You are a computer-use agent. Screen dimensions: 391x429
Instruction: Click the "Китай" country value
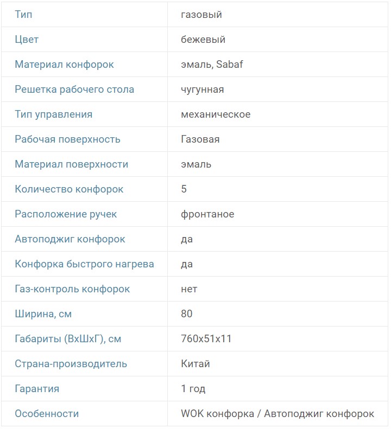(195, 364)
